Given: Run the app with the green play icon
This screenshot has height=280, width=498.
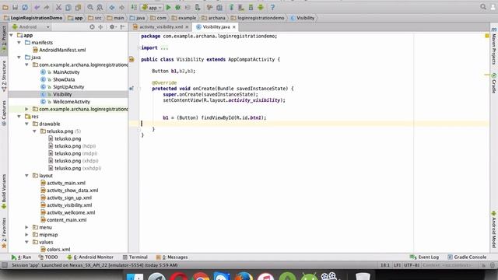Looking at the screenshot, I should 169,7.
